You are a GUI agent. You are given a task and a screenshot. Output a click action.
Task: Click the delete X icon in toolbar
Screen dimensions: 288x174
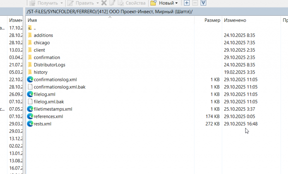pos(104,3)
